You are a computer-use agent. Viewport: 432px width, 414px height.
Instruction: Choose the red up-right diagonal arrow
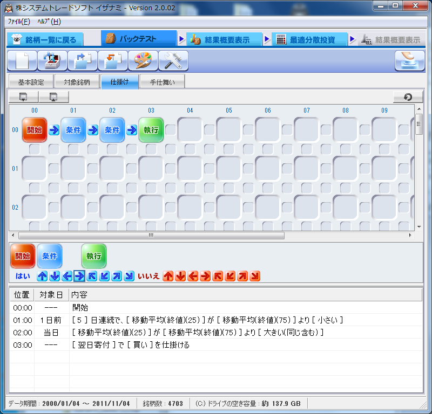242,276
